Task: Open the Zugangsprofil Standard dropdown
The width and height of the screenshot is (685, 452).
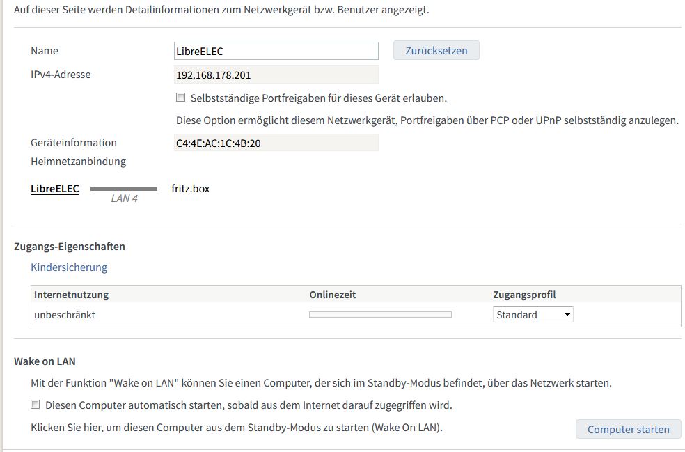Action: (x=533, y=315)
